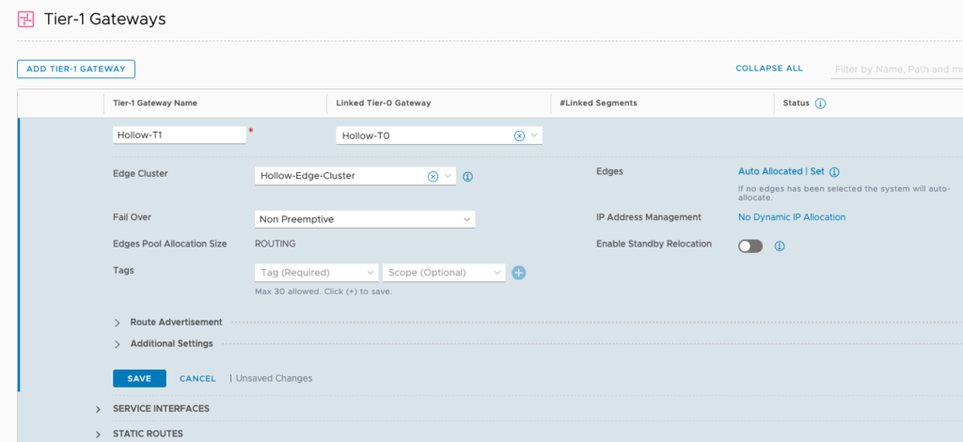Open Edge Cluster info tooltip icon
Screen dimensions: 963x442
click(x=467, y=176)
